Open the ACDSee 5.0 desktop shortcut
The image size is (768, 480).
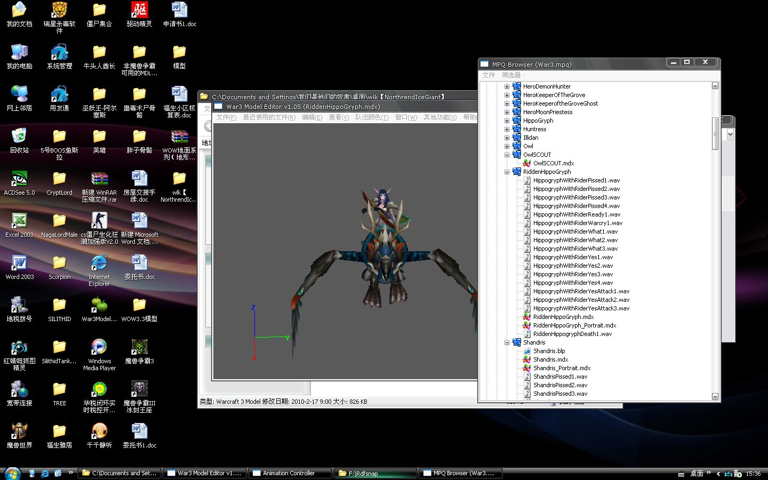coord(19,182)
